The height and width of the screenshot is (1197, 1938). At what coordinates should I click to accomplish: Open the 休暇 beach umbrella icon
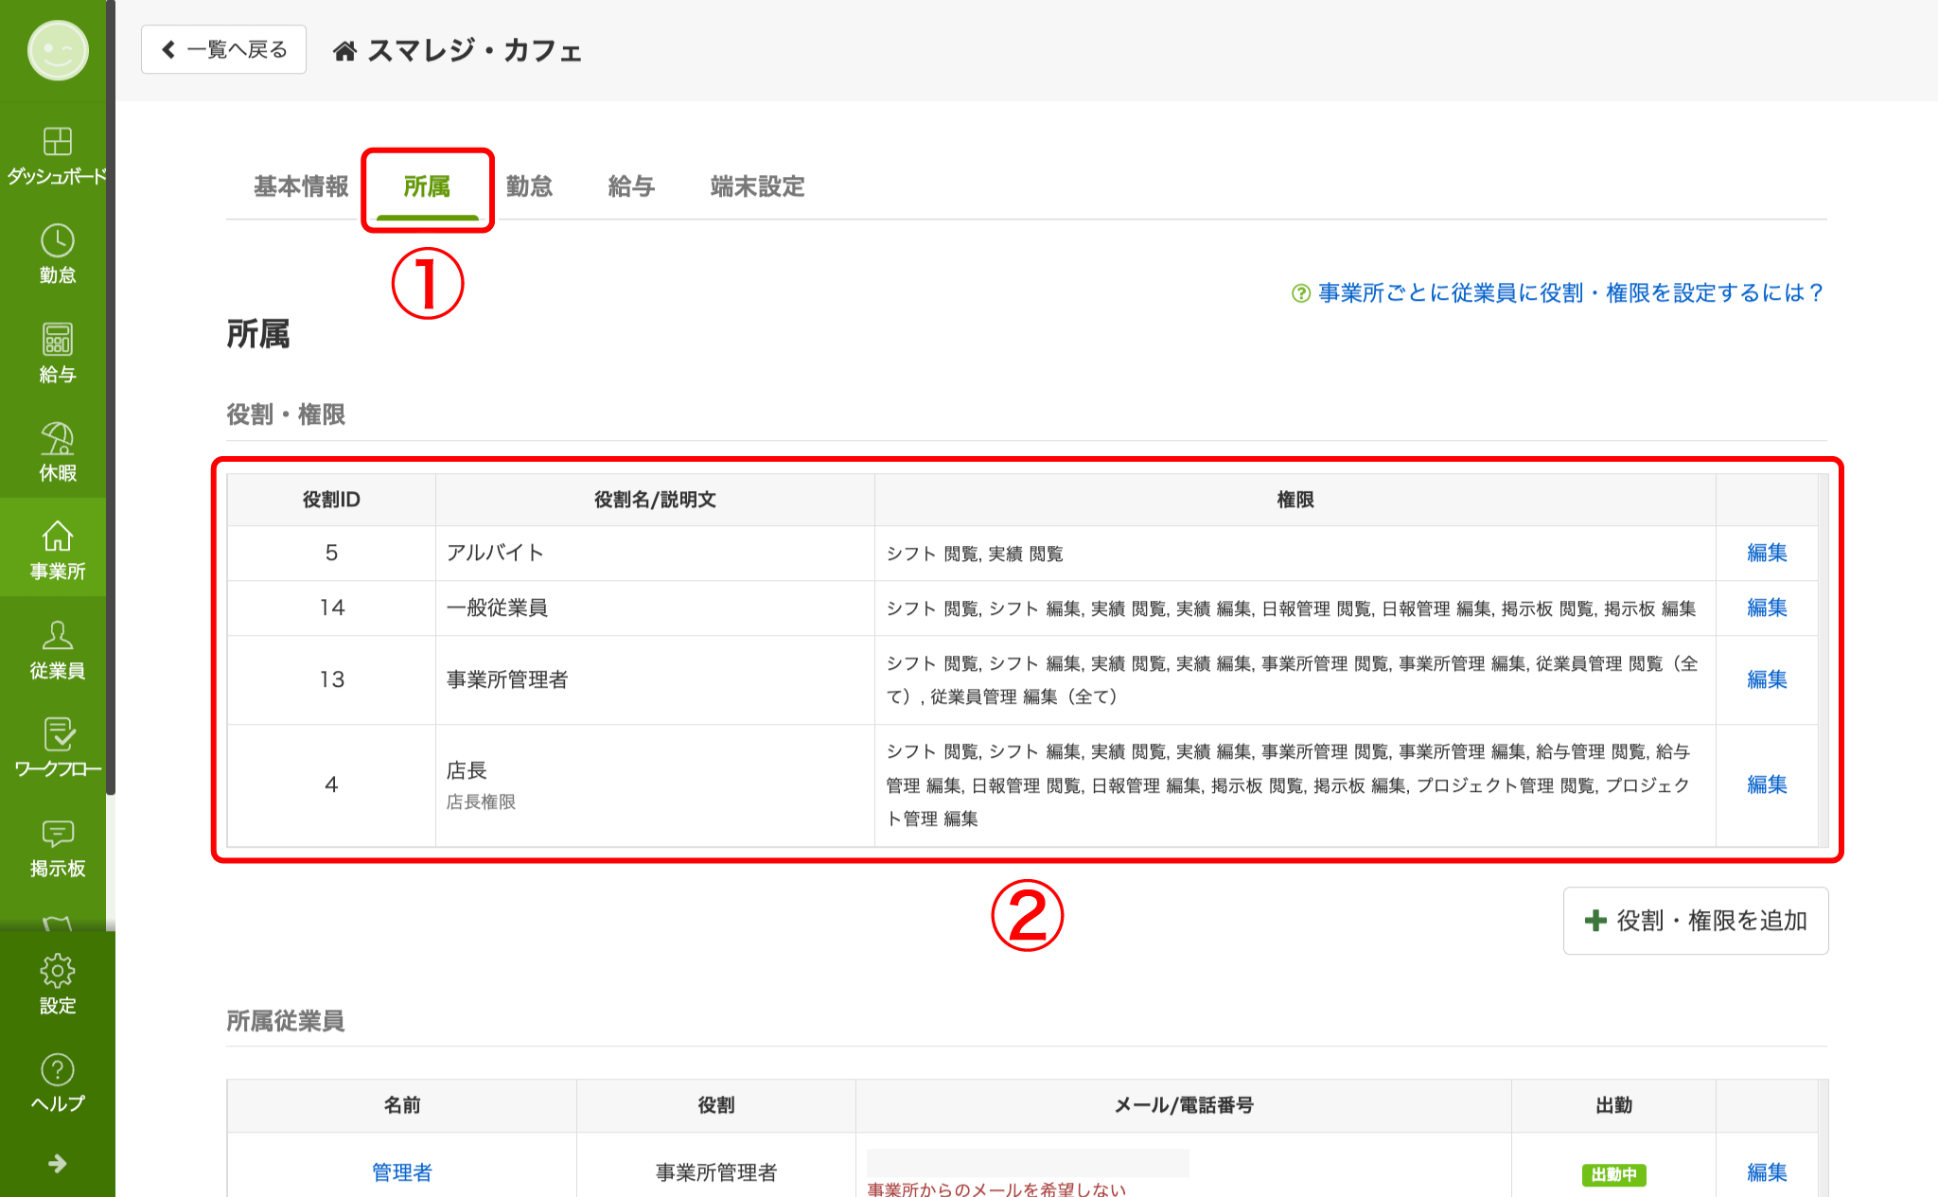coord(57,439)
